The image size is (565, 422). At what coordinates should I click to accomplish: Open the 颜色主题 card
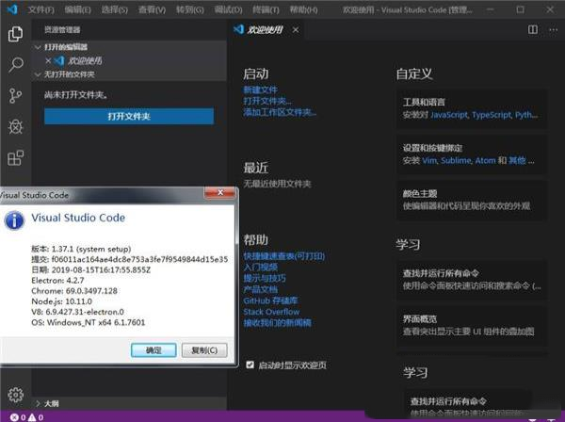[x=472, y=200]
